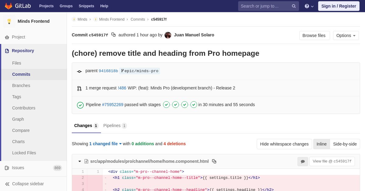Screen dimensions: 365x191
Task: Click View file @ c545917f button
Action: (332, 162)
